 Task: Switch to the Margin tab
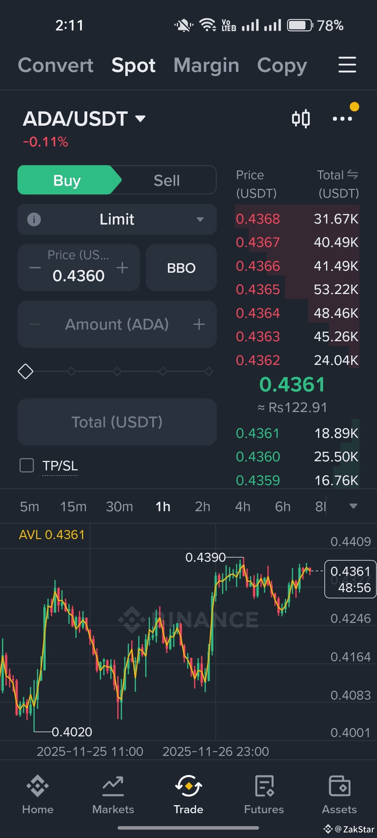pyautogui.click(x=206, y=65)
